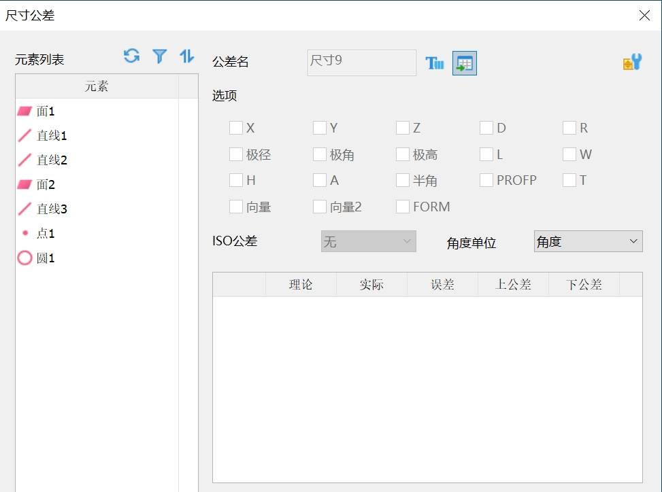Open the ISO公差 dropdown

coord(368,241)
